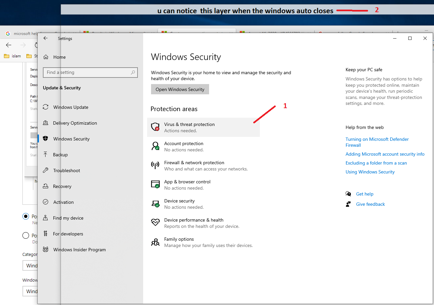
Task: Select the Delivery Optimization sidebar icon
Action: click(46, 123)
